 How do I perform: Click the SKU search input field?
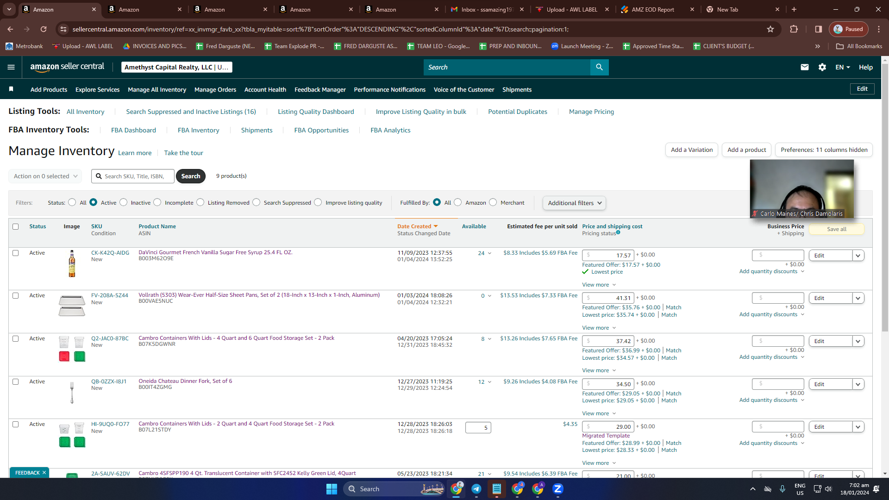pyautogui.click(x=133, y=176)
